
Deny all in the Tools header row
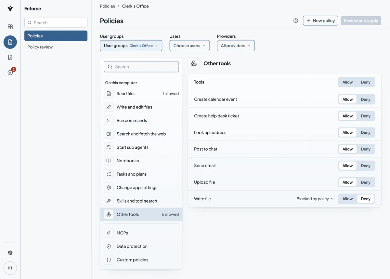(366, 82)
